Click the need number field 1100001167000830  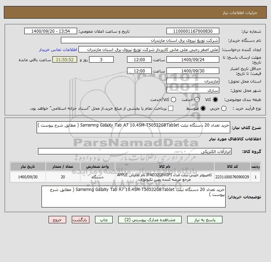point(193,31)
